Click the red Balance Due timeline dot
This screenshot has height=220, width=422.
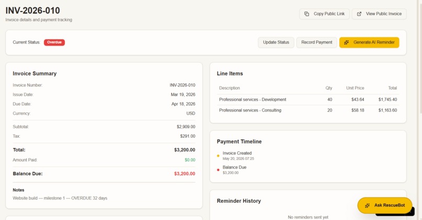(218, 170)
